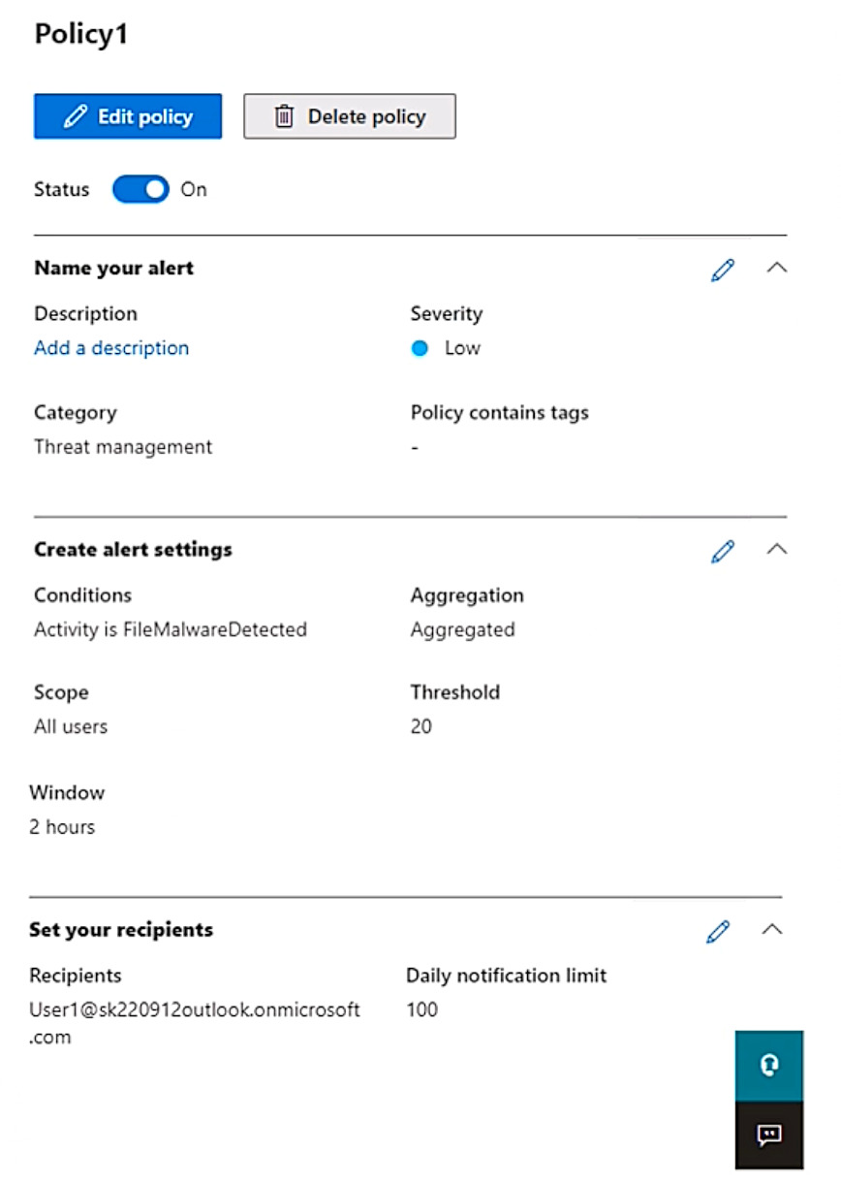Image resolution: width=841 pixels, height=1185 pixels.
Task: Click the Create alert settings heading
Action: (133, 550)
